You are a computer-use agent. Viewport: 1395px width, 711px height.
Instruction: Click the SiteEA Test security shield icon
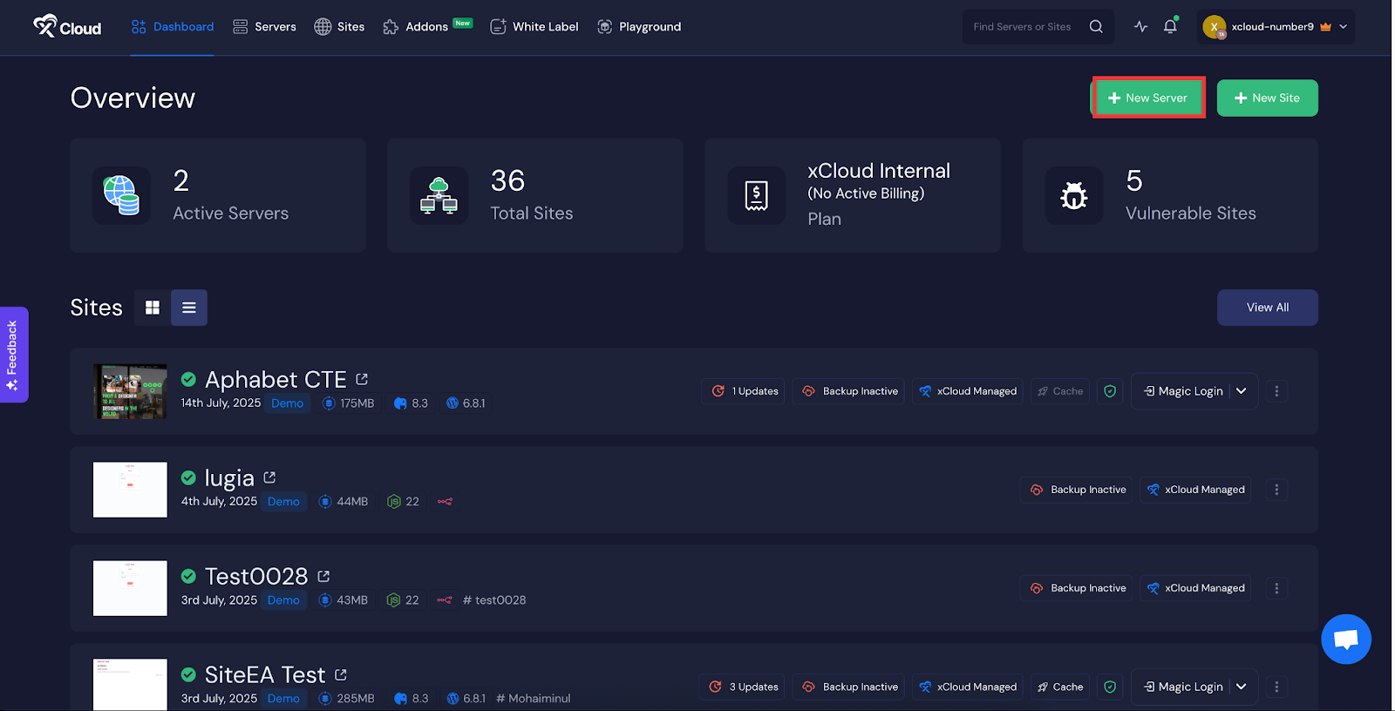1110,687
